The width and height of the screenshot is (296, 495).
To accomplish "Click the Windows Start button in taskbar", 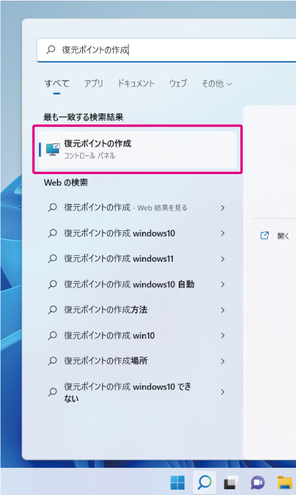I will click(x=178, y=483).
